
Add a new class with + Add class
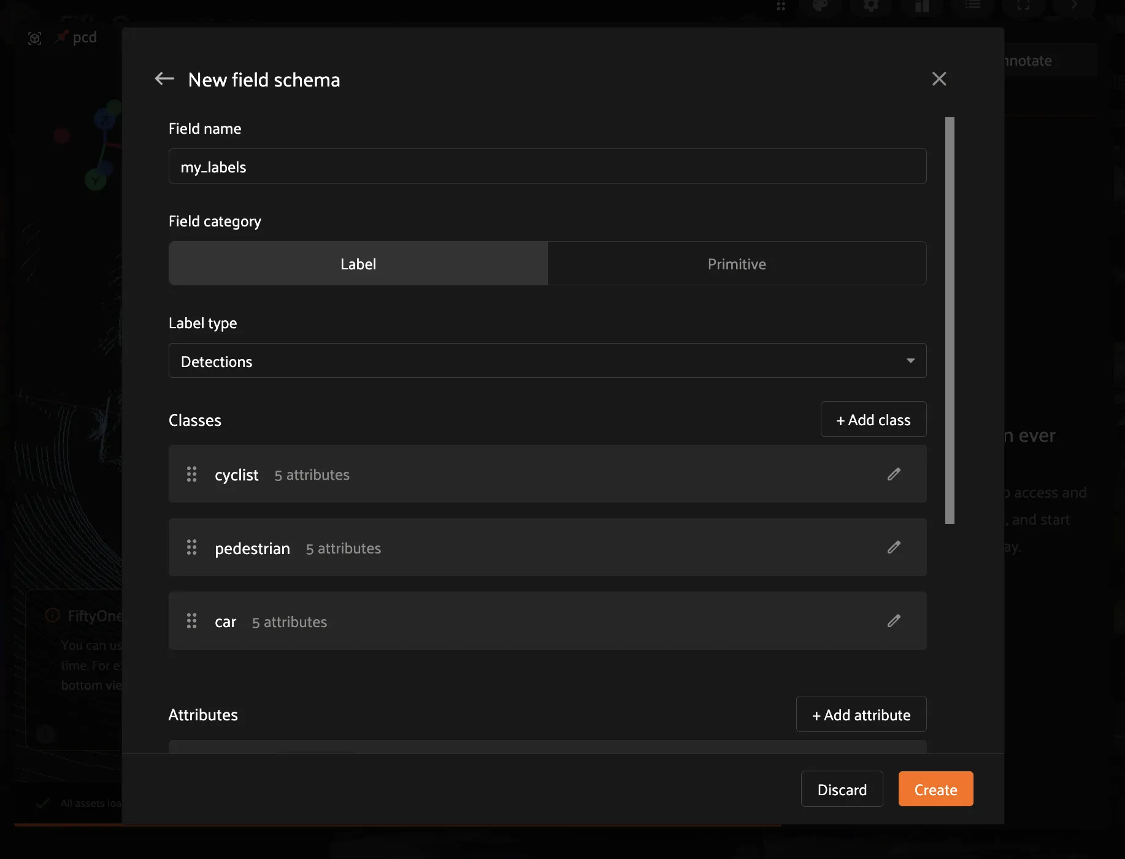click(x=873, y=419)
